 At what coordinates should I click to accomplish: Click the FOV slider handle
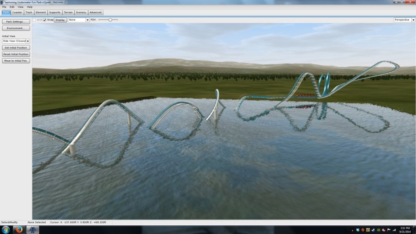coord(110,20)
